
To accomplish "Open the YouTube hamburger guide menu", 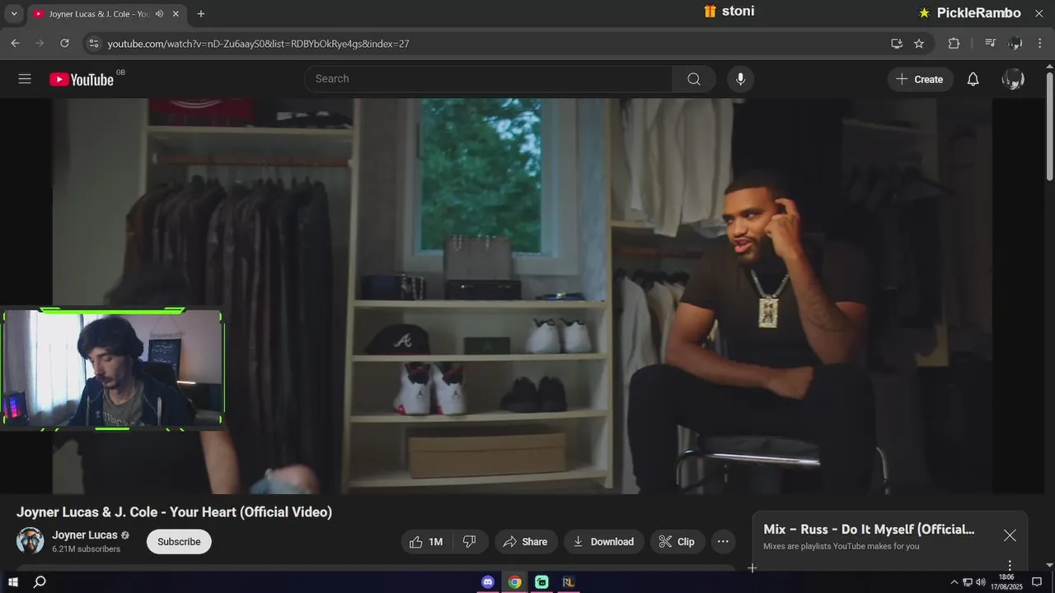I will coord(25,79).
